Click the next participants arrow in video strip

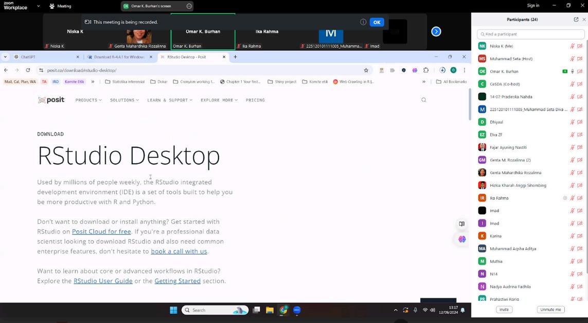436,31
